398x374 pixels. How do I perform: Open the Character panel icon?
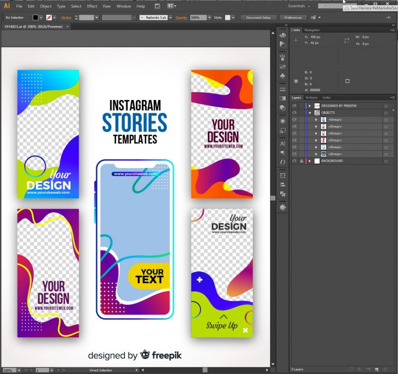(282, 143)
